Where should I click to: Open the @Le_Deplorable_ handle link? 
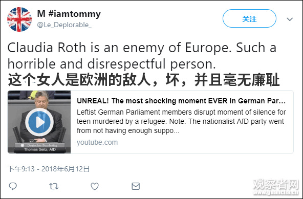(x=64, y=25)
